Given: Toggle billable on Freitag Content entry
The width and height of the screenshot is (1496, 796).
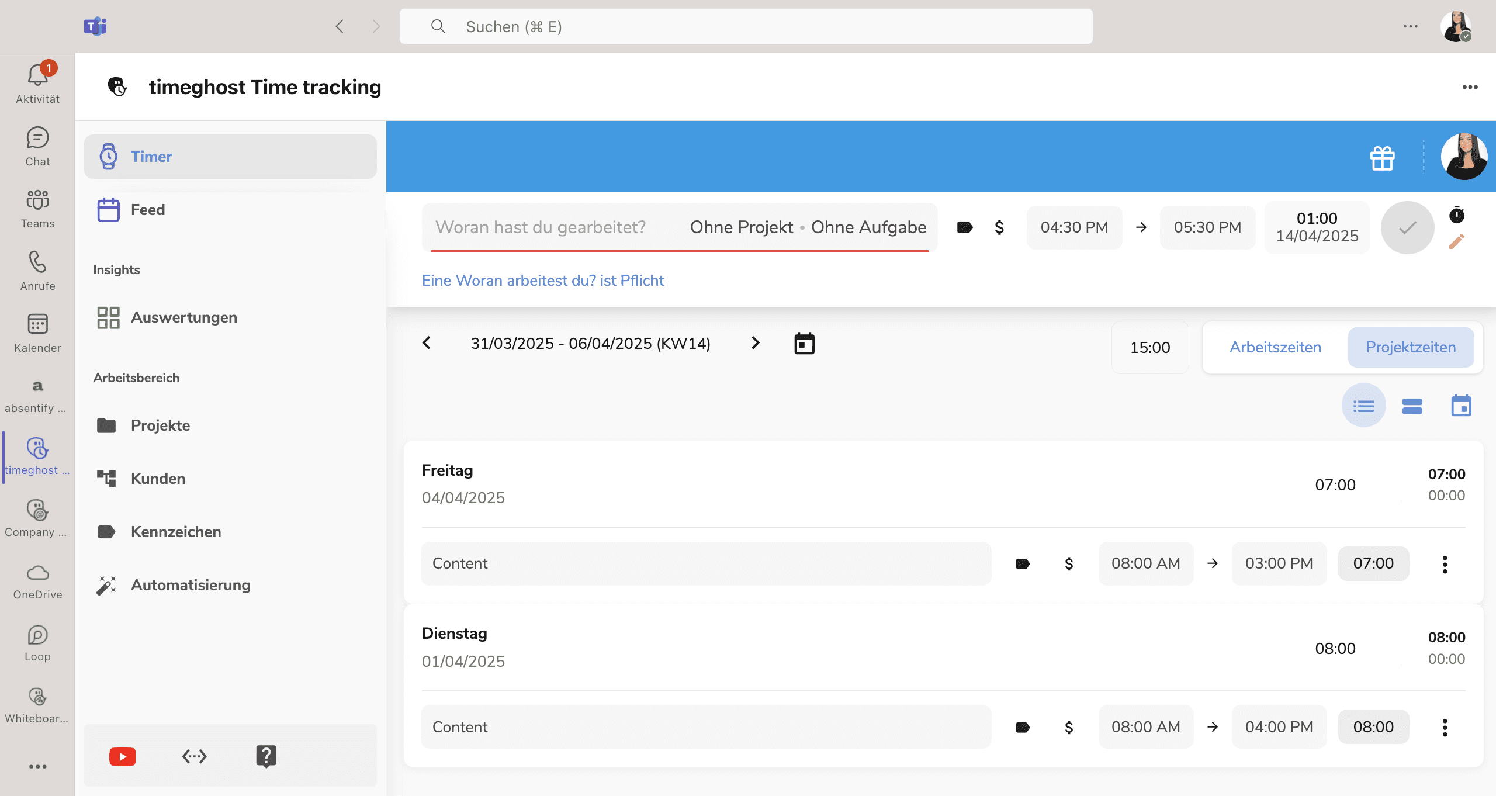Looking at the screenshot, I should (1069, 563).
